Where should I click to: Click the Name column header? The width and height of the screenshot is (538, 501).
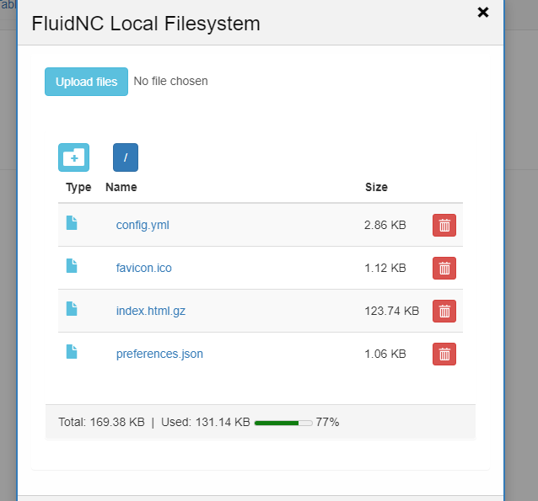(x=121, y=187)
